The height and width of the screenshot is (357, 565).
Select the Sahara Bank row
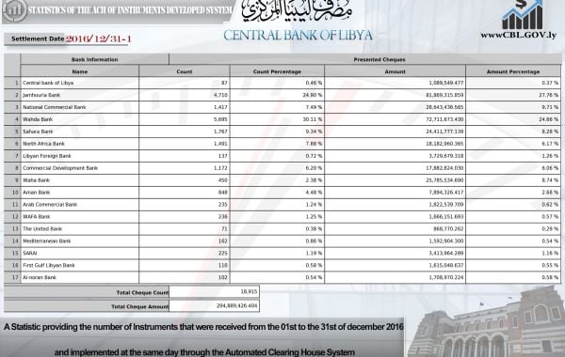tap(282, 132)
